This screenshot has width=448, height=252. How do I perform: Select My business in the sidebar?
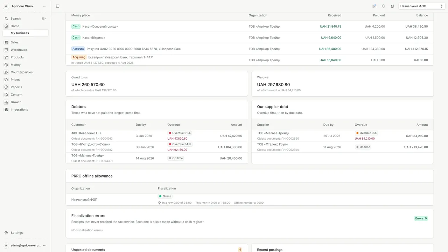pos(26,33)
